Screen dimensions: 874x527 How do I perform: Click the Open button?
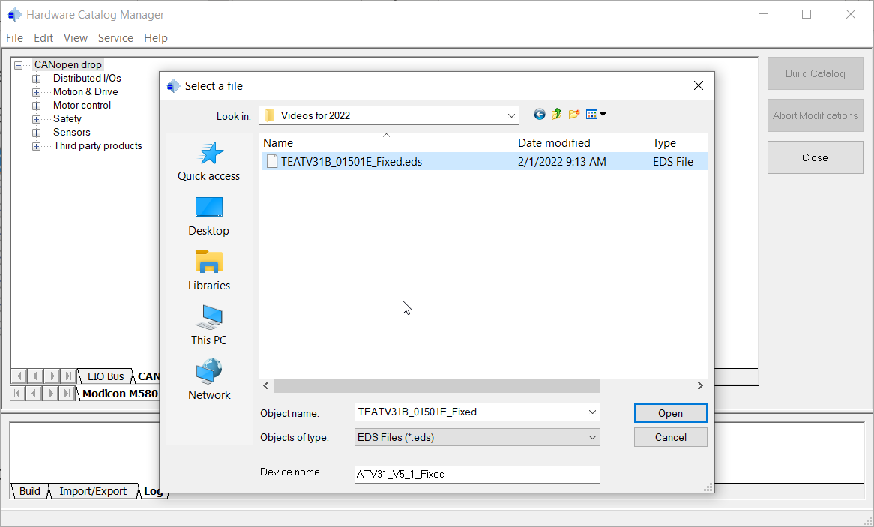tap(671, 413)
